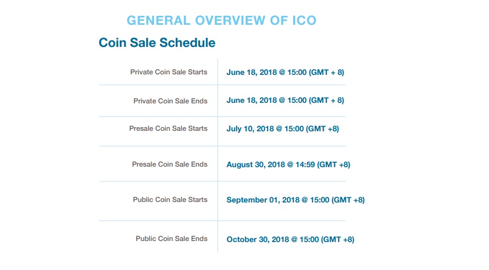Click 'ICO' at the end of the heading
489x270 pixels.
point(304,21)
